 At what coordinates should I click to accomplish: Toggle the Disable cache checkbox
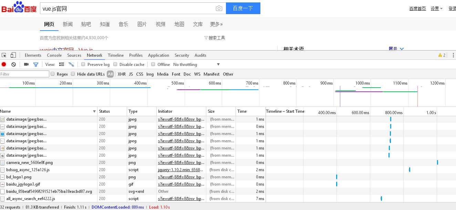[115, 64]
